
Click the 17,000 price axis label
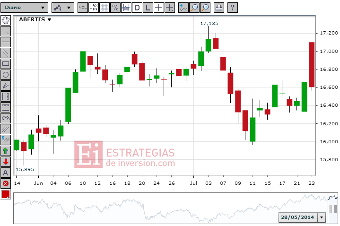[x=329, y=51]
